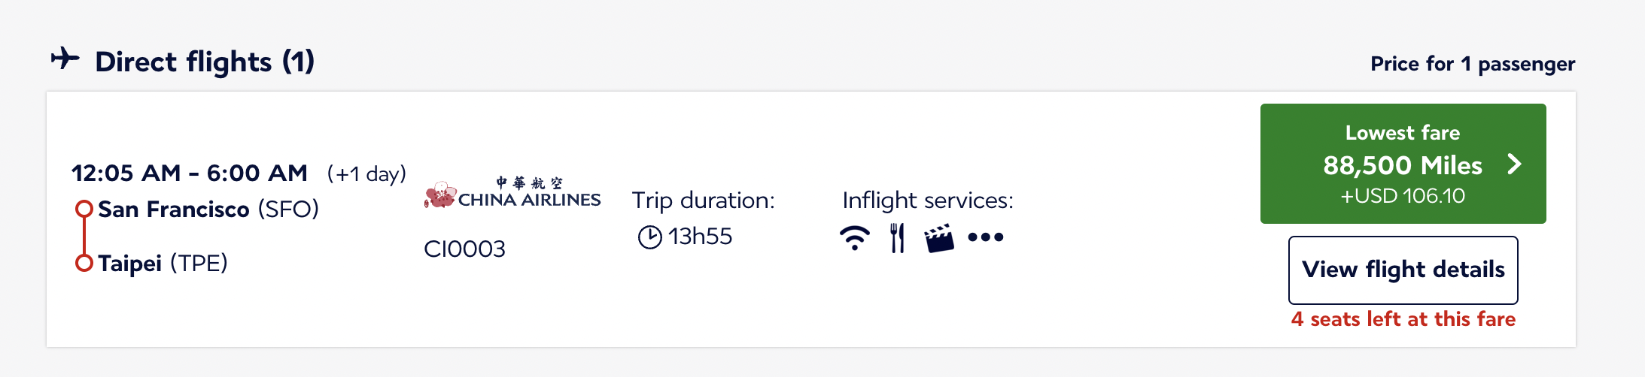Click the Wi-Fi inflight service icon
1645x377 pixels.
[854, 238]
